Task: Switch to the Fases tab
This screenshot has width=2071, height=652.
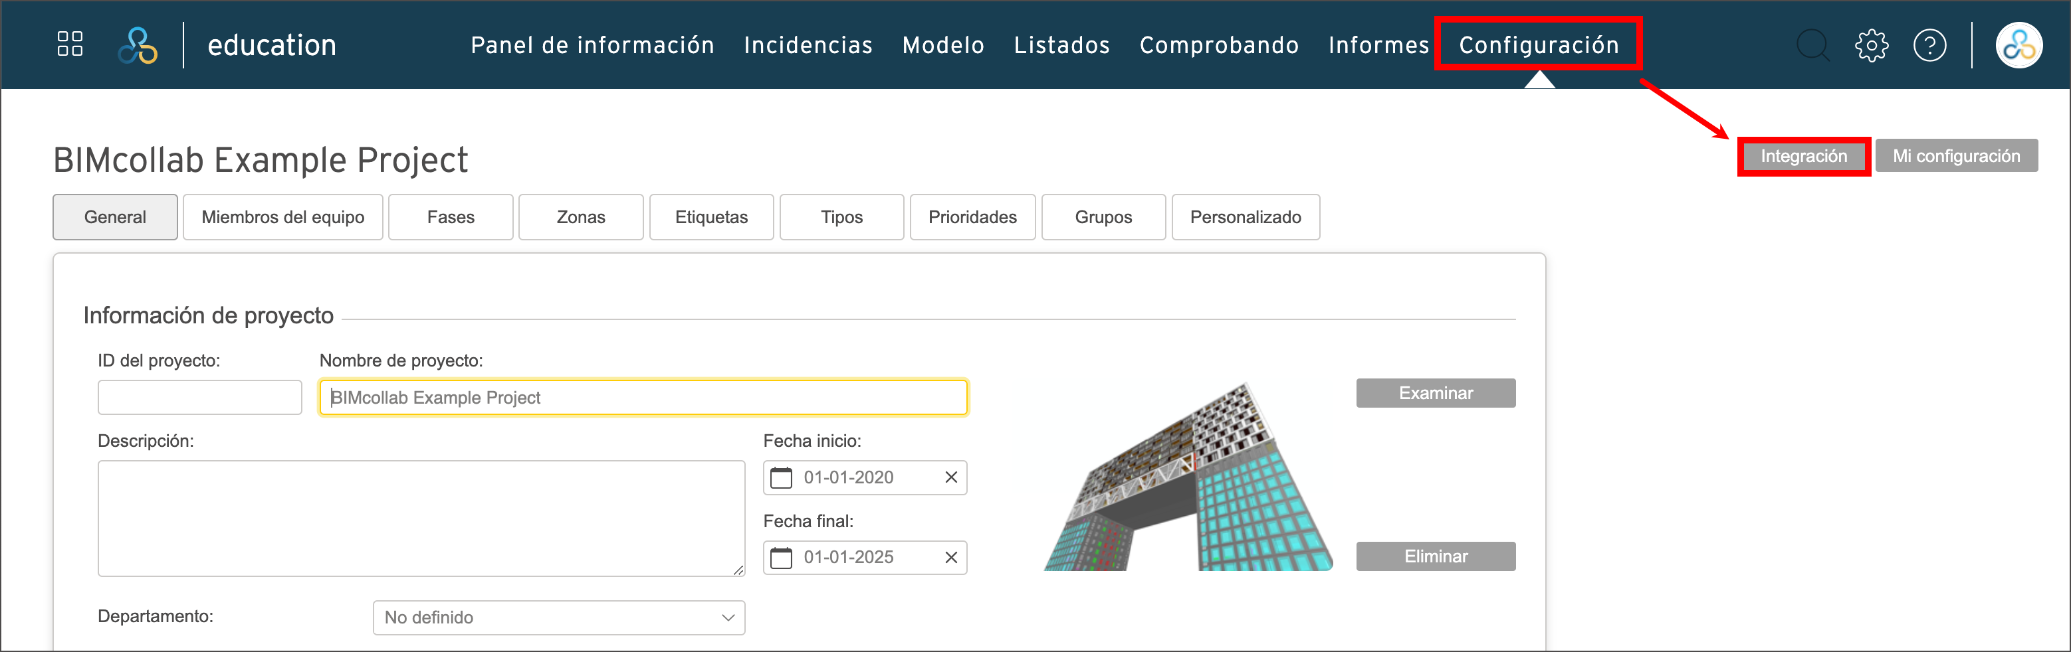Action: pos(451,217)
